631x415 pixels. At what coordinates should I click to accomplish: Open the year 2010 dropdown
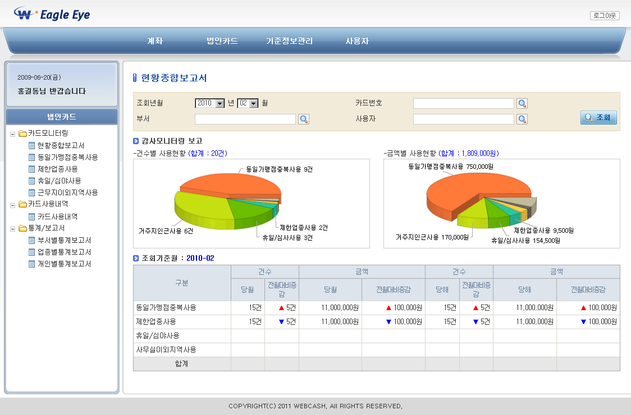click(220, 103)
